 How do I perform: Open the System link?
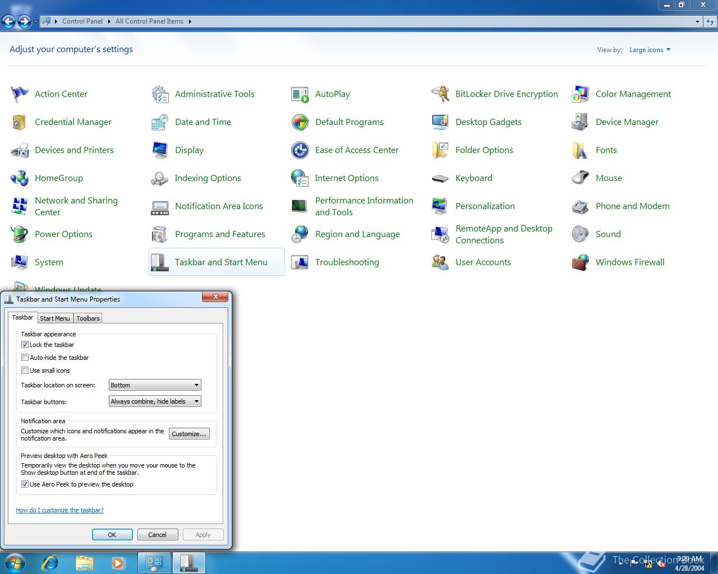point(49,262)
